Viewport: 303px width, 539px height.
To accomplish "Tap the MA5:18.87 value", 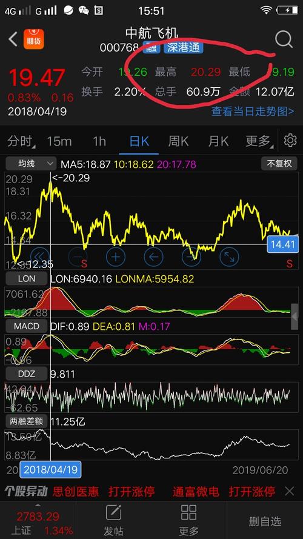I will [85, 164].
